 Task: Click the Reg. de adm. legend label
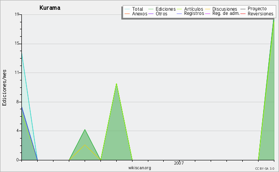point(226,13)
